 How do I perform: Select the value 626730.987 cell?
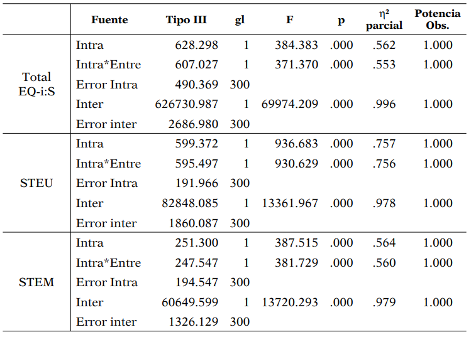tap(187, 104)
